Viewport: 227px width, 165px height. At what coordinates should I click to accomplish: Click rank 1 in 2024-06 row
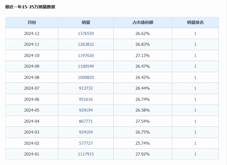(x=195, y=99)
